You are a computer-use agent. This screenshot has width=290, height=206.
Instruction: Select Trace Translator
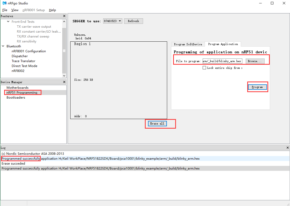23,61
